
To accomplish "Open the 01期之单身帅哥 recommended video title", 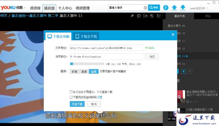I will coord(199,110).
